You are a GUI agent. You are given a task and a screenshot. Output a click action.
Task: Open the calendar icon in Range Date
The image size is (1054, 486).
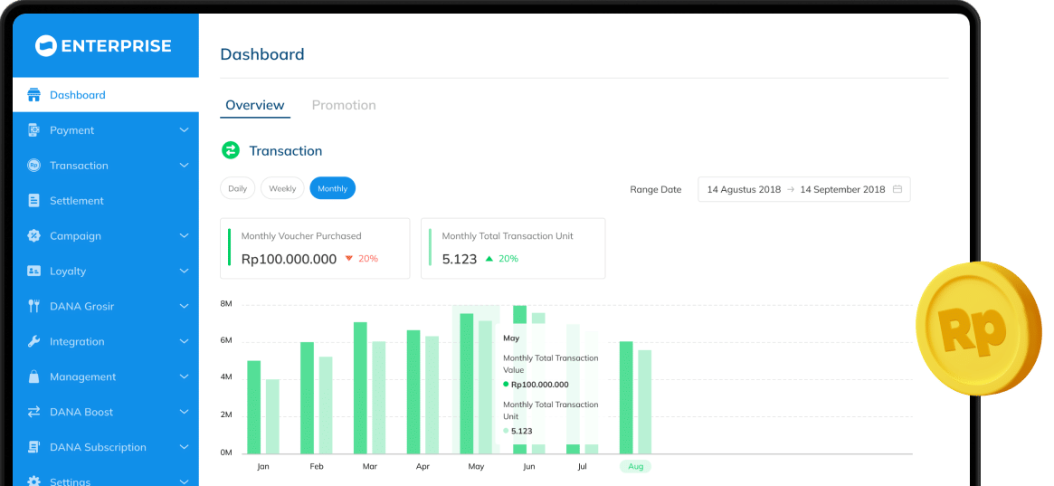(x=897, y=189)
